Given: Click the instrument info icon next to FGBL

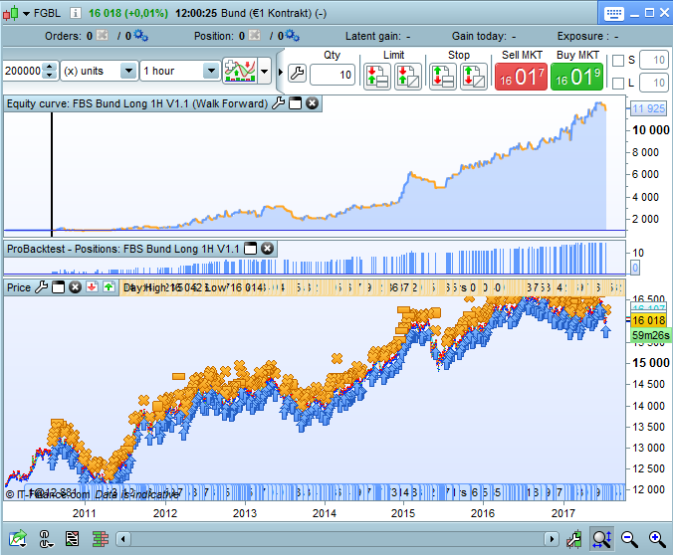Looking at the screenshot, I should [75, 13].
